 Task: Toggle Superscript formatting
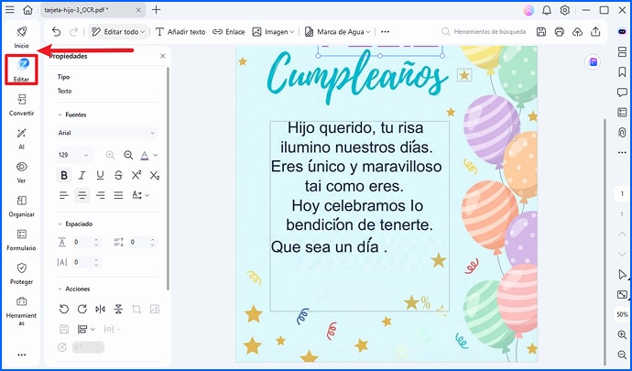[x=136, y=175]
